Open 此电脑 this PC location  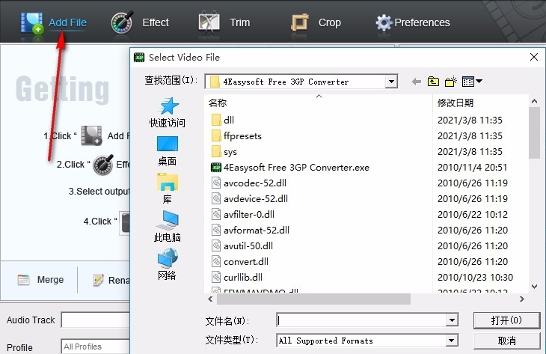pyautogui.click(x=167, y=227)
